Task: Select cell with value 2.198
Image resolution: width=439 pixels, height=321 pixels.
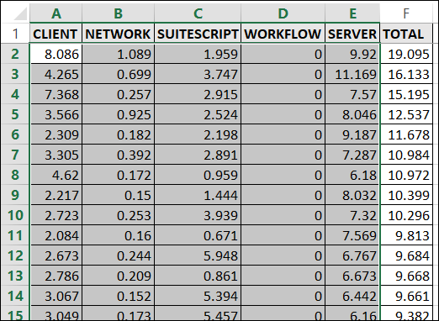Action: click(x=198, y=134)
